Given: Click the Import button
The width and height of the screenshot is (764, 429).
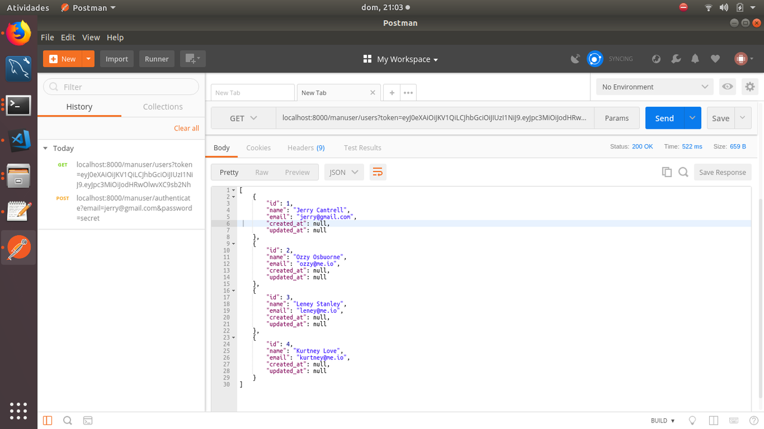Looking at the screenshot, I should [x=117, y=58].
